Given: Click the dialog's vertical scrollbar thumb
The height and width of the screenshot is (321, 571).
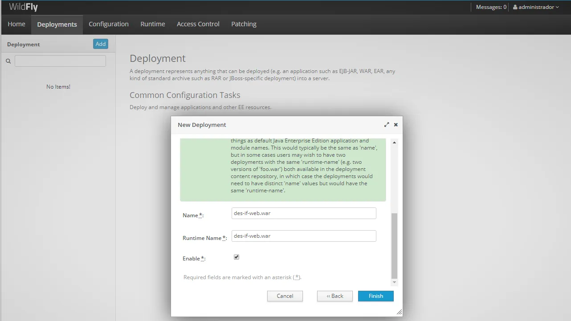Looking at the screenshot, I should point(394,246).
